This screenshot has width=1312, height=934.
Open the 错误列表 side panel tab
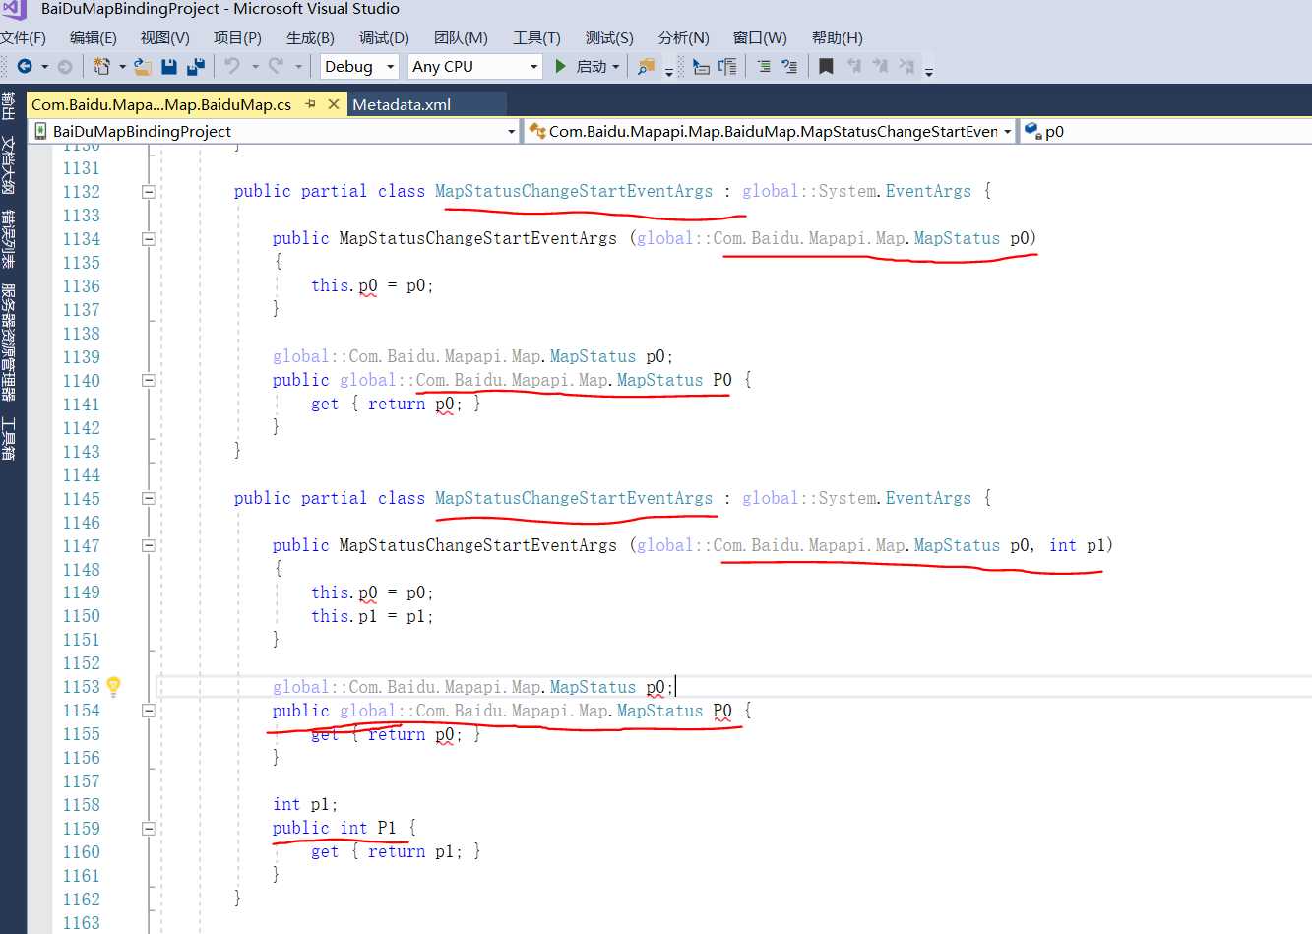click(9, 239)
